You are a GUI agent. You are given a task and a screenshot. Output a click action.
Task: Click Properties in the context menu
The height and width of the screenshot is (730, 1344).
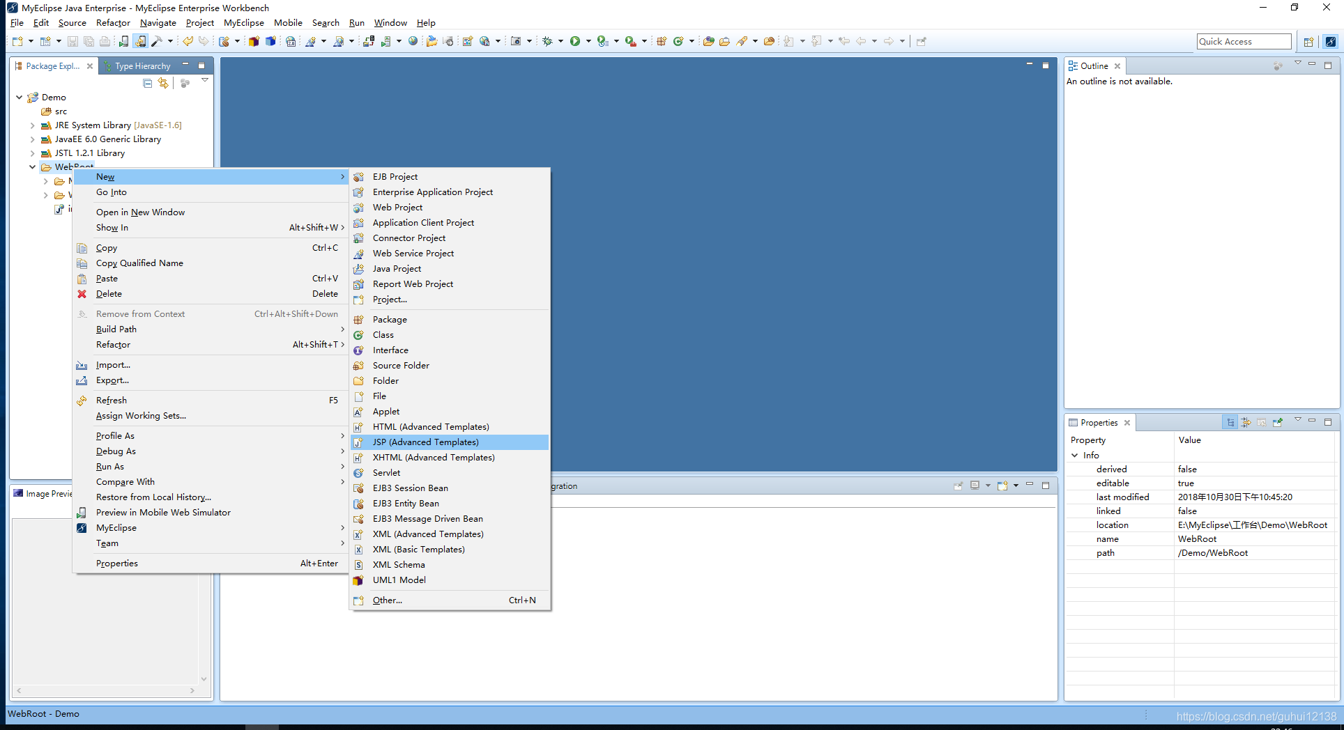[211, 564]
